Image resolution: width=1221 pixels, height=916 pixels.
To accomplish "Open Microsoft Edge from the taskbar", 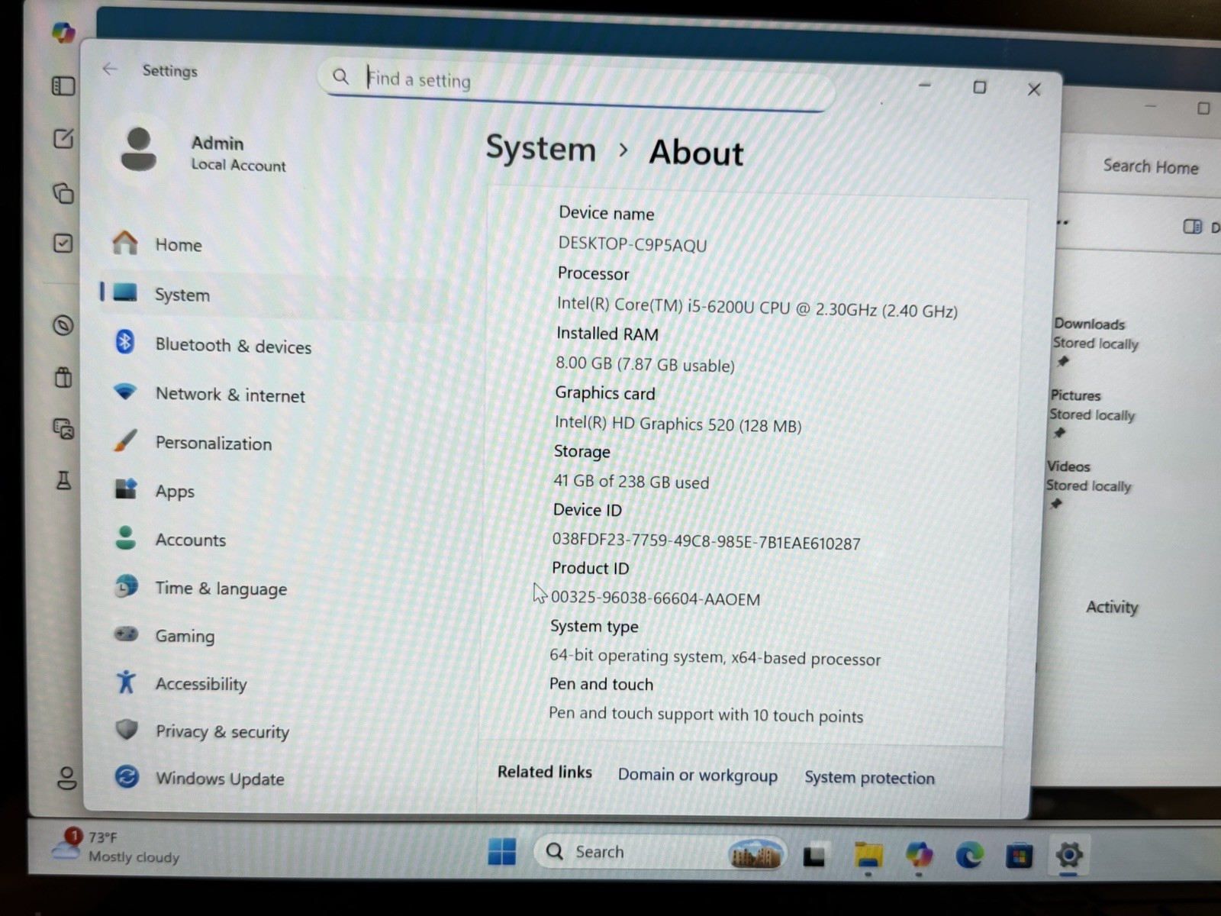I will coord(969,856).
